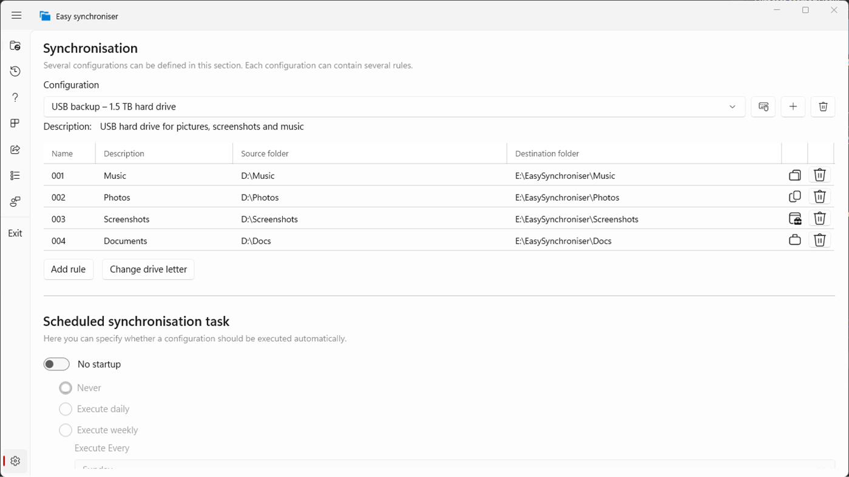Click the help question mark sidebar icon
Screen dimensions: 849x477
(x=15, y=98)
